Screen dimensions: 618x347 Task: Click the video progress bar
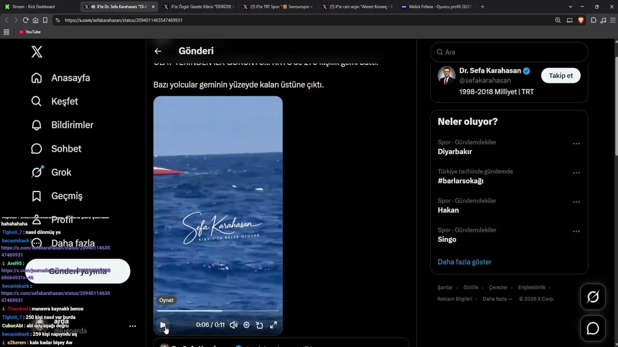pyautogui.click(x=218, y=311)
